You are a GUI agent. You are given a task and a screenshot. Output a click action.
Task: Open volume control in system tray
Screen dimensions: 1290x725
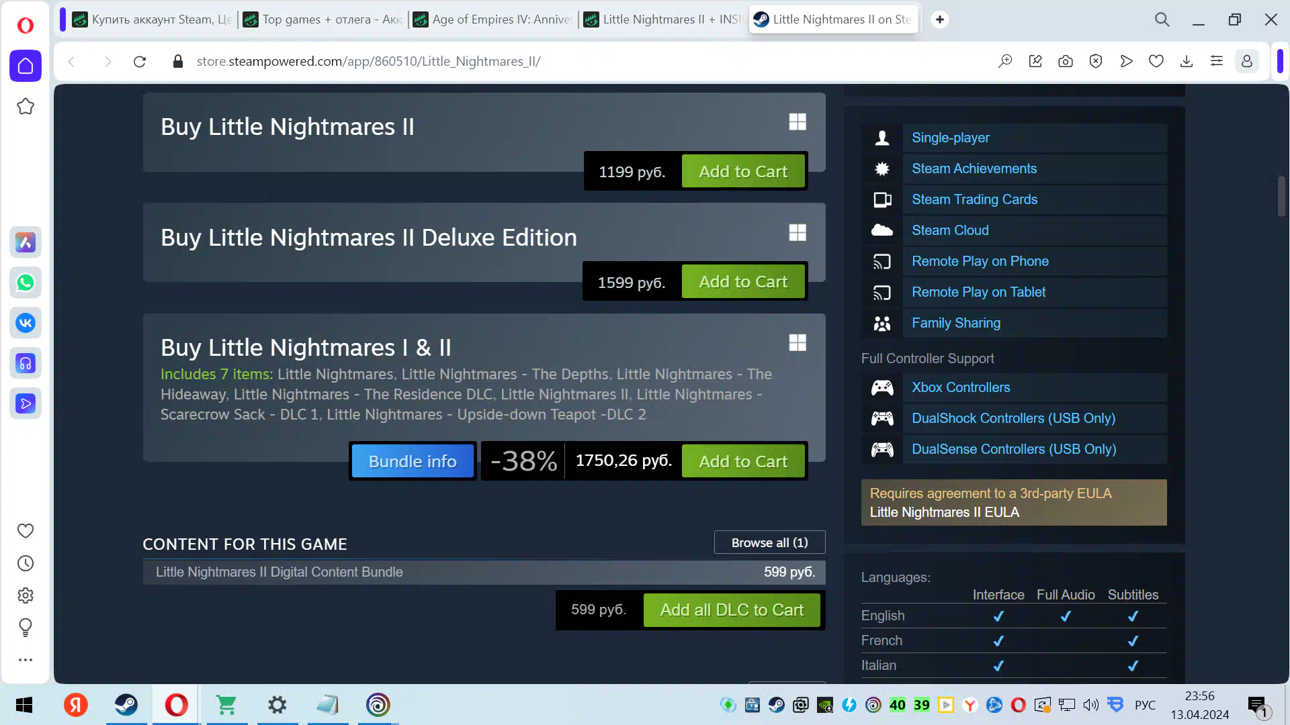tap(1090, 705)
